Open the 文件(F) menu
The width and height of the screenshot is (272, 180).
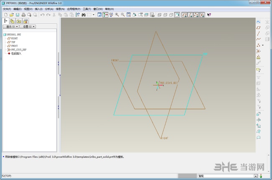(7, 9)
